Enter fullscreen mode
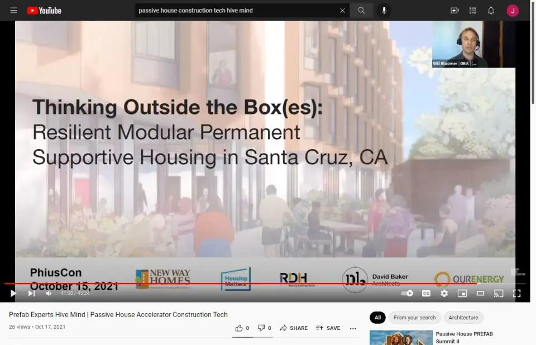 click(516, 293)
